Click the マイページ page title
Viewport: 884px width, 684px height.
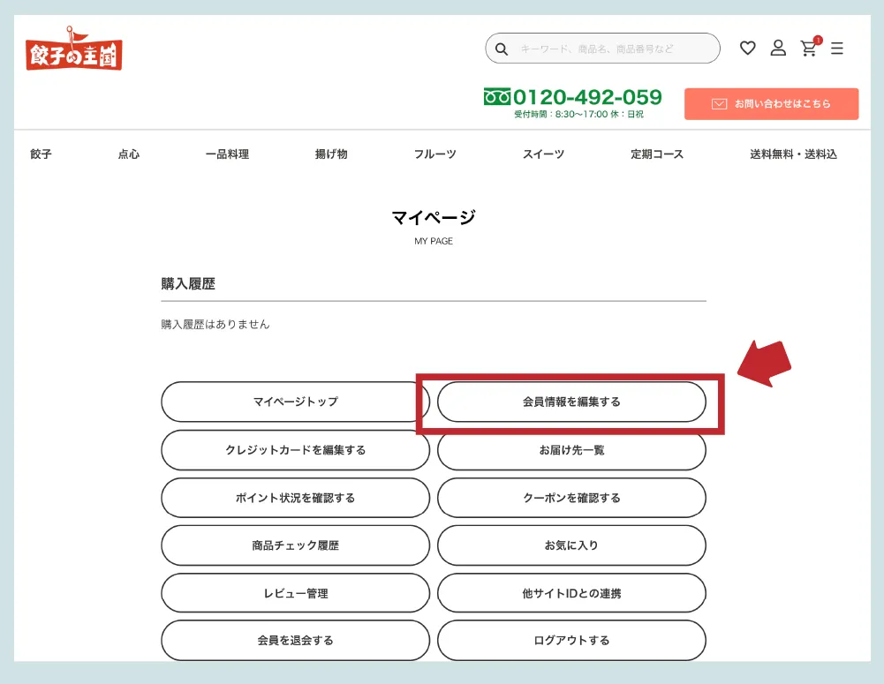tap(434, 217)
